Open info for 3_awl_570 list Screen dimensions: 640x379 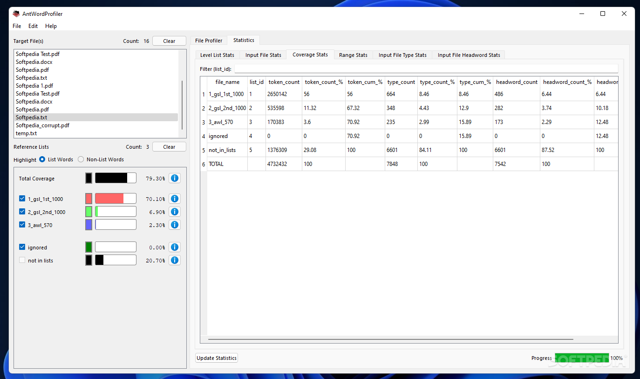[x=175, y=225]
